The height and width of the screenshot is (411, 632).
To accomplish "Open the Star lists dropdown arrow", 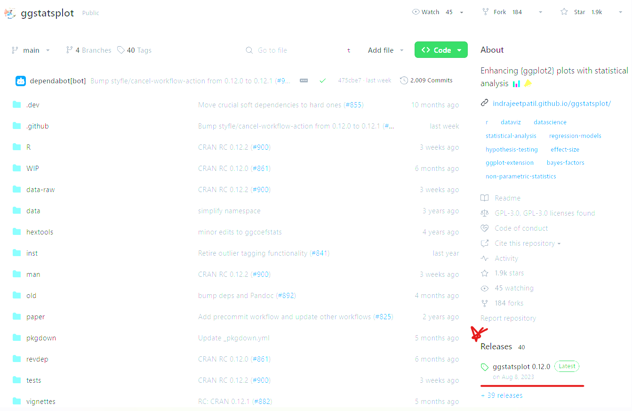I will 620,12.
